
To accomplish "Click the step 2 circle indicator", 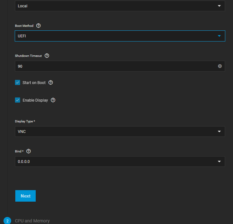I will tap(7, 221).
